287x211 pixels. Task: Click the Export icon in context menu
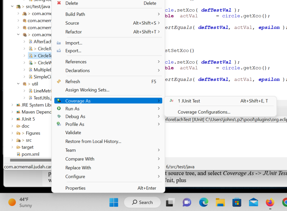pos(59,51)
